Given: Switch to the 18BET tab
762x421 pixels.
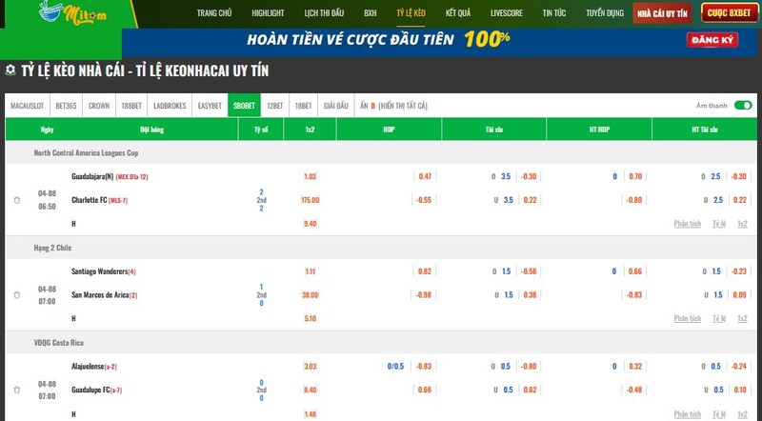Looking at the screenshot, I should pos(303,106).
